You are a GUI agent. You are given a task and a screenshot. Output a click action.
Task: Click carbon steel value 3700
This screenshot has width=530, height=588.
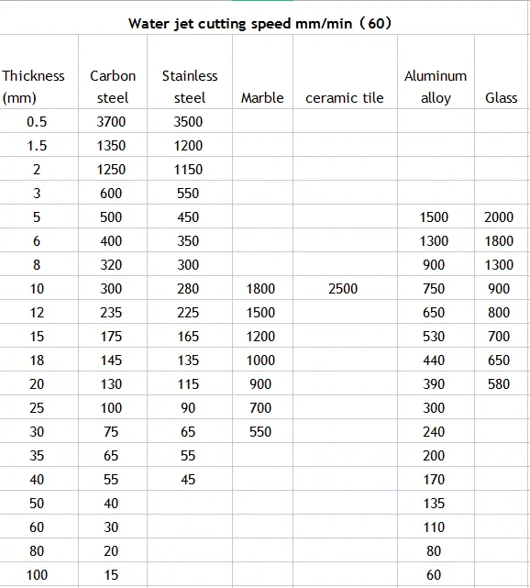pyautogui.click(x=111, y=121)
